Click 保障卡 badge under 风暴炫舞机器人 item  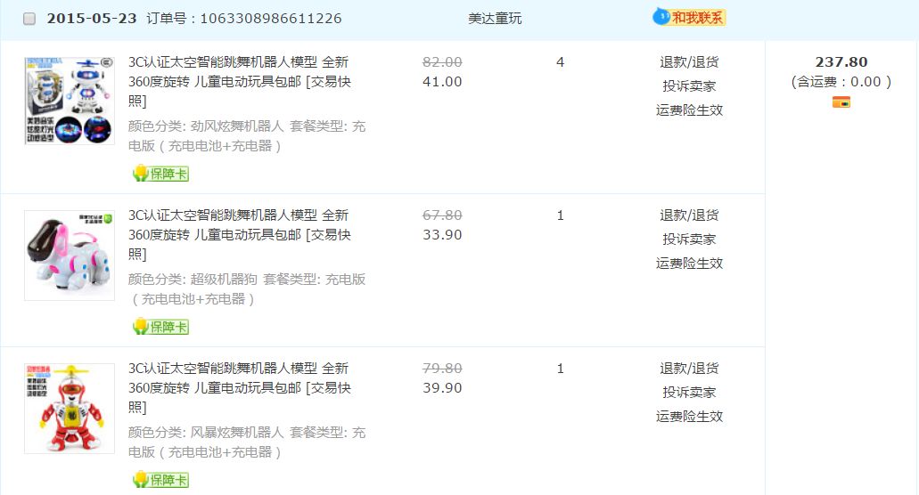tap(160, 480)
